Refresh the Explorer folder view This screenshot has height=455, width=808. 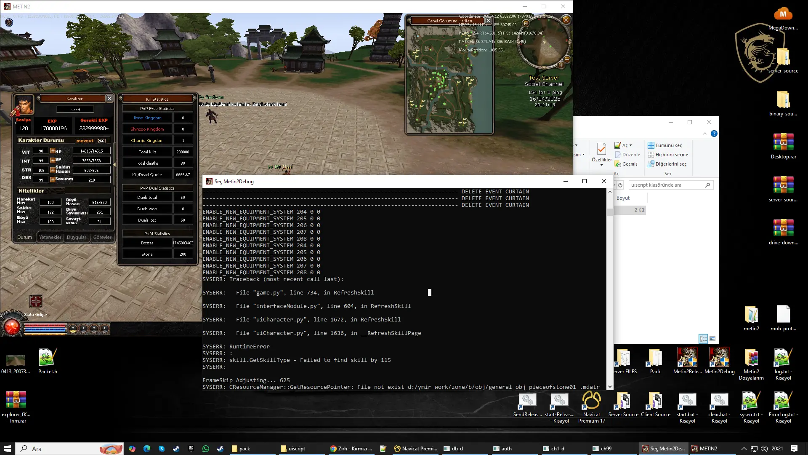620,185
